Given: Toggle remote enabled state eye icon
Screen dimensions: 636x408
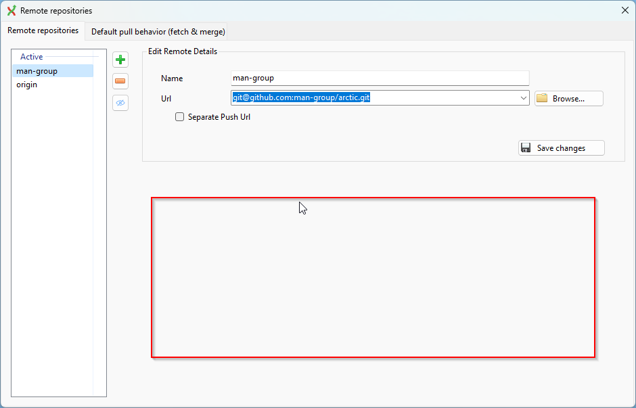Looking at the screenshot, I should (x=120, y=103).
